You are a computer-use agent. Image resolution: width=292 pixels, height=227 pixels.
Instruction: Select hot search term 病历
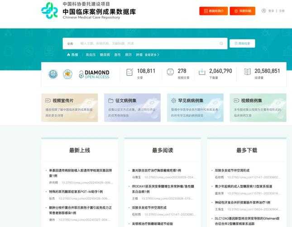[x=128, y=54]
